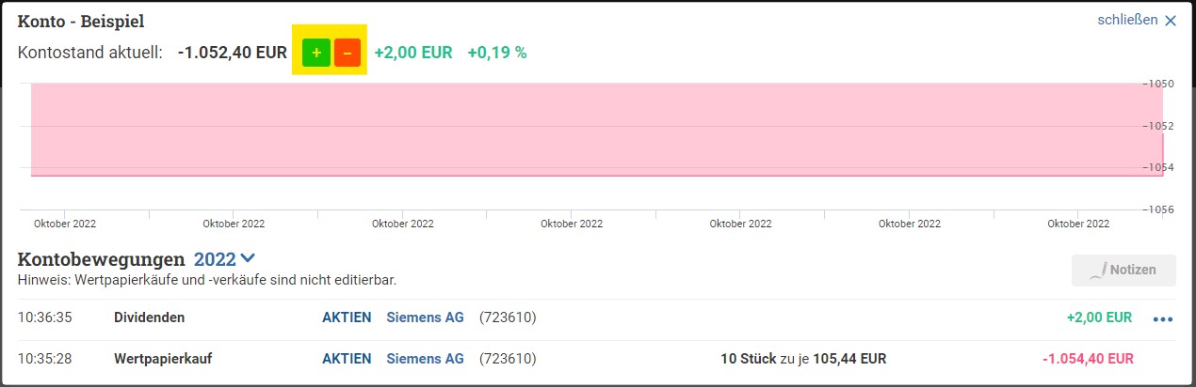Click the Kontobewegungen heading
The height and width of the screenshot is (387, 1196).
click(x=101, y=258)
